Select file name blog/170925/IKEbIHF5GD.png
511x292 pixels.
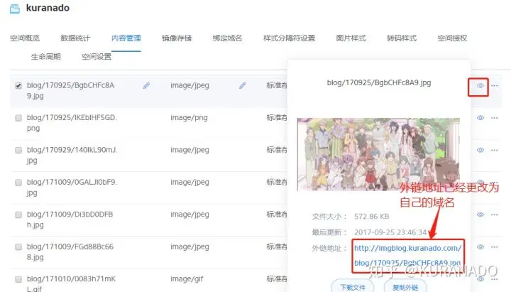pyautogui.click(x=72, y=123)
